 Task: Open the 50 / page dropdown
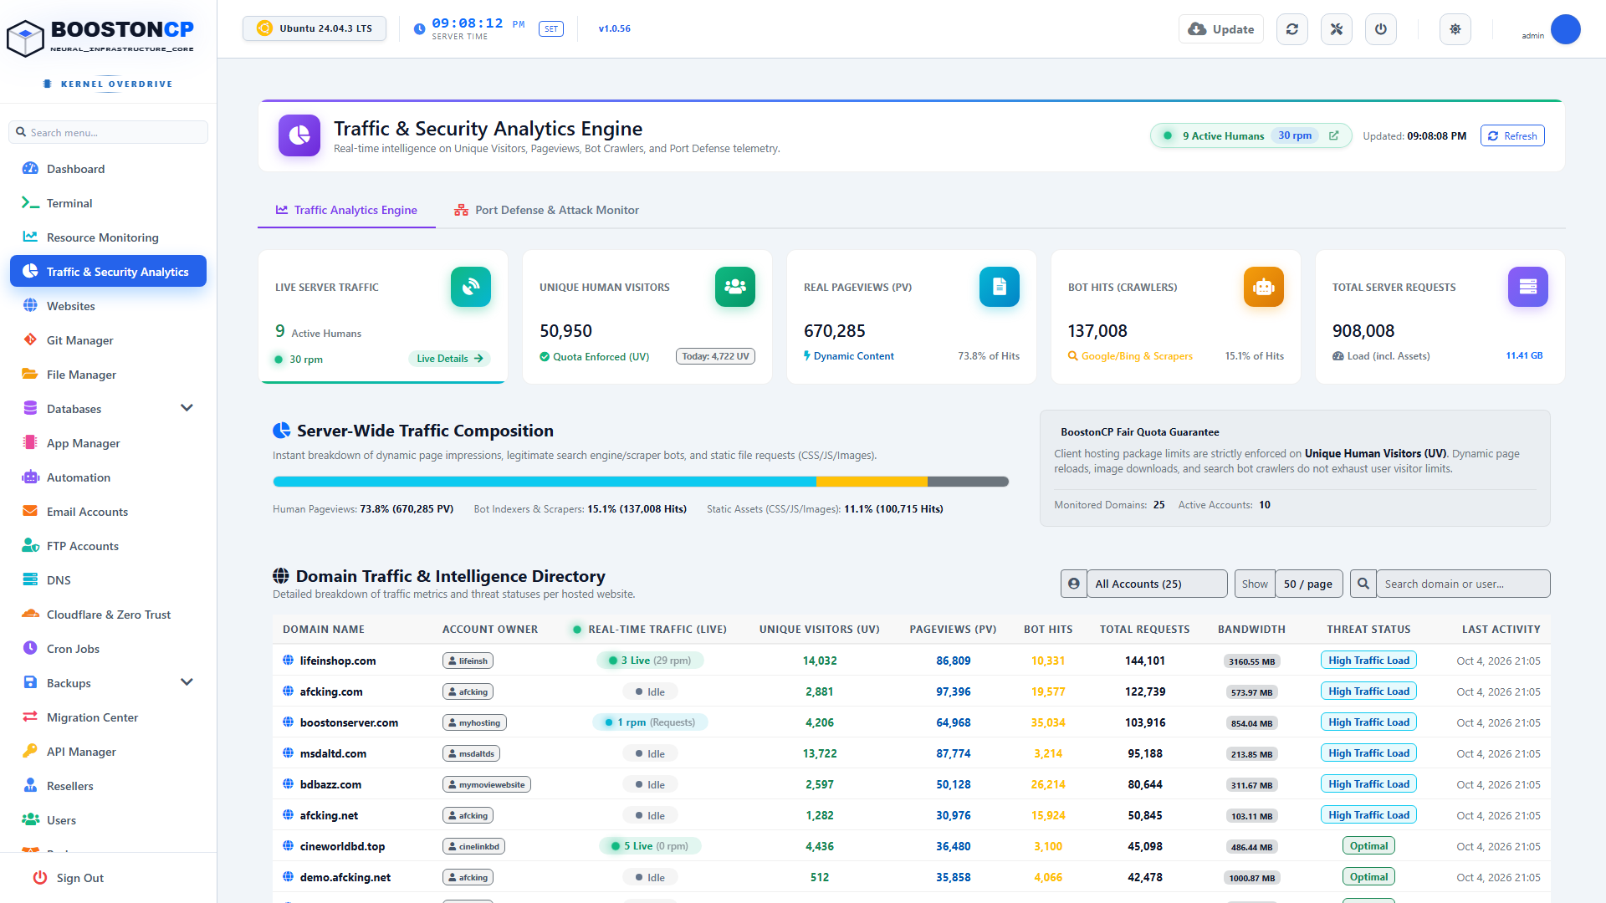1309,584
